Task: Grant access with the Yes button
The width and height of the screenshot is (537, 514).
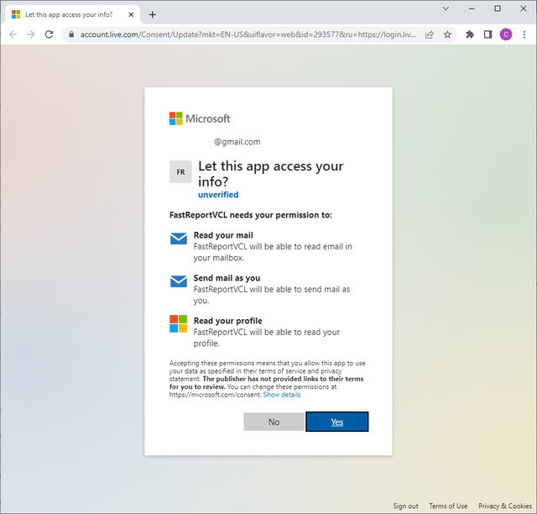Action: tap(337, 422)
